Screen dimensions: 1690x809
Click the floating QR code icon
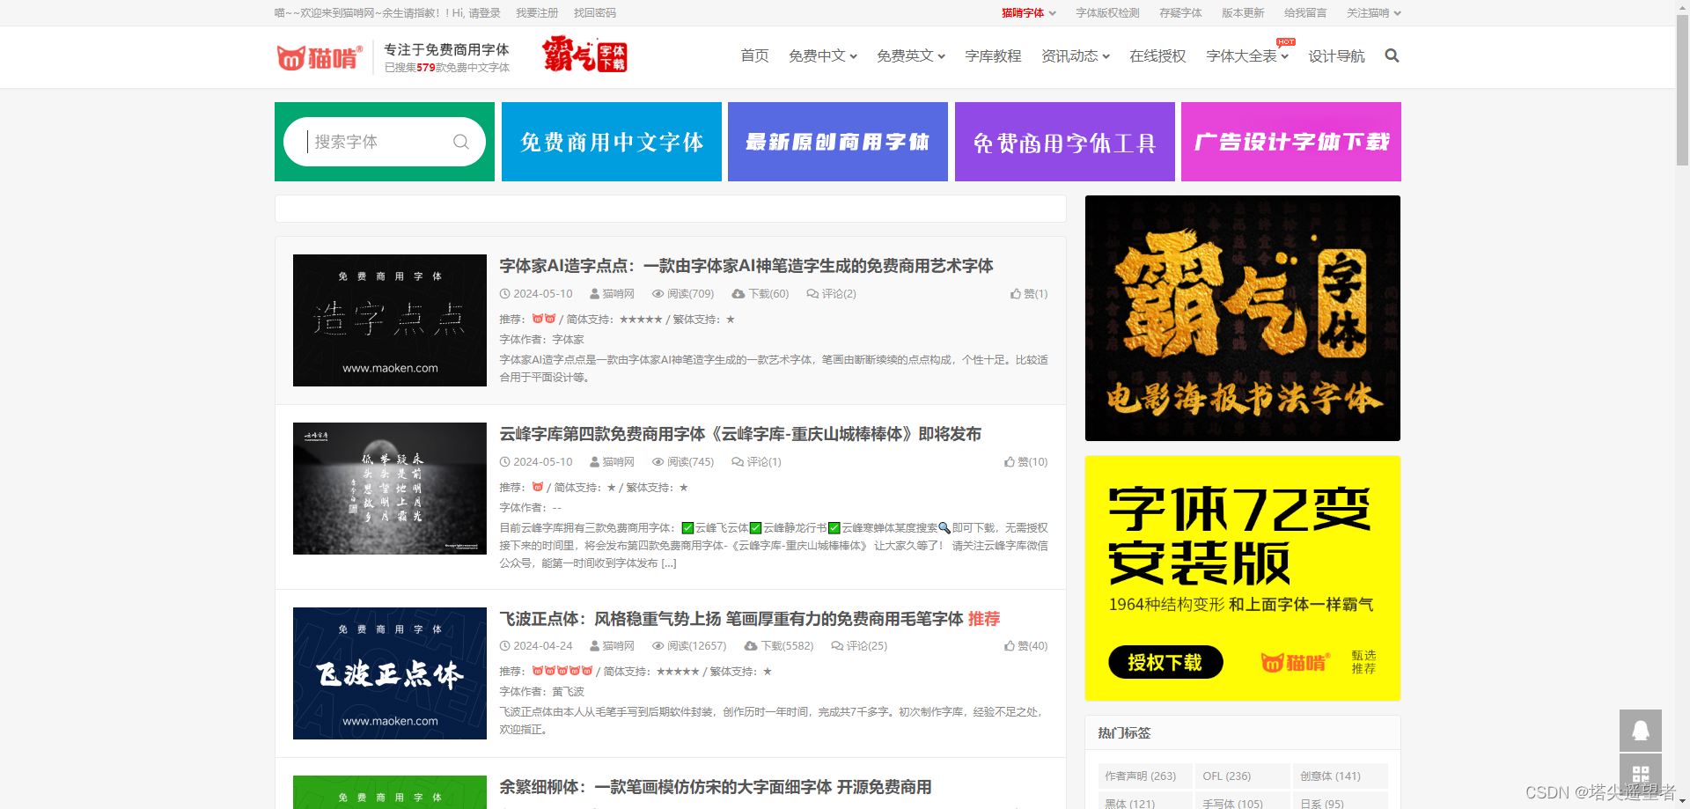tap(1641, 775)
